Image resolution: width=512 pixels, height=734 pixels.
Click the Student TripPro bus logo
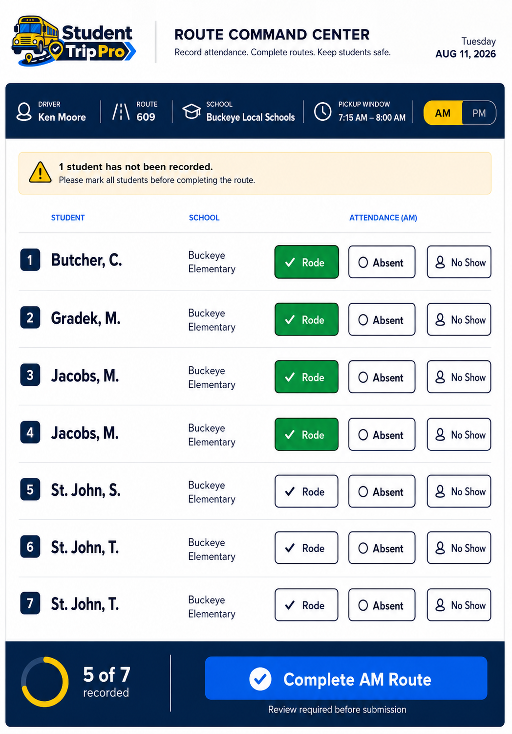point(73,41)
